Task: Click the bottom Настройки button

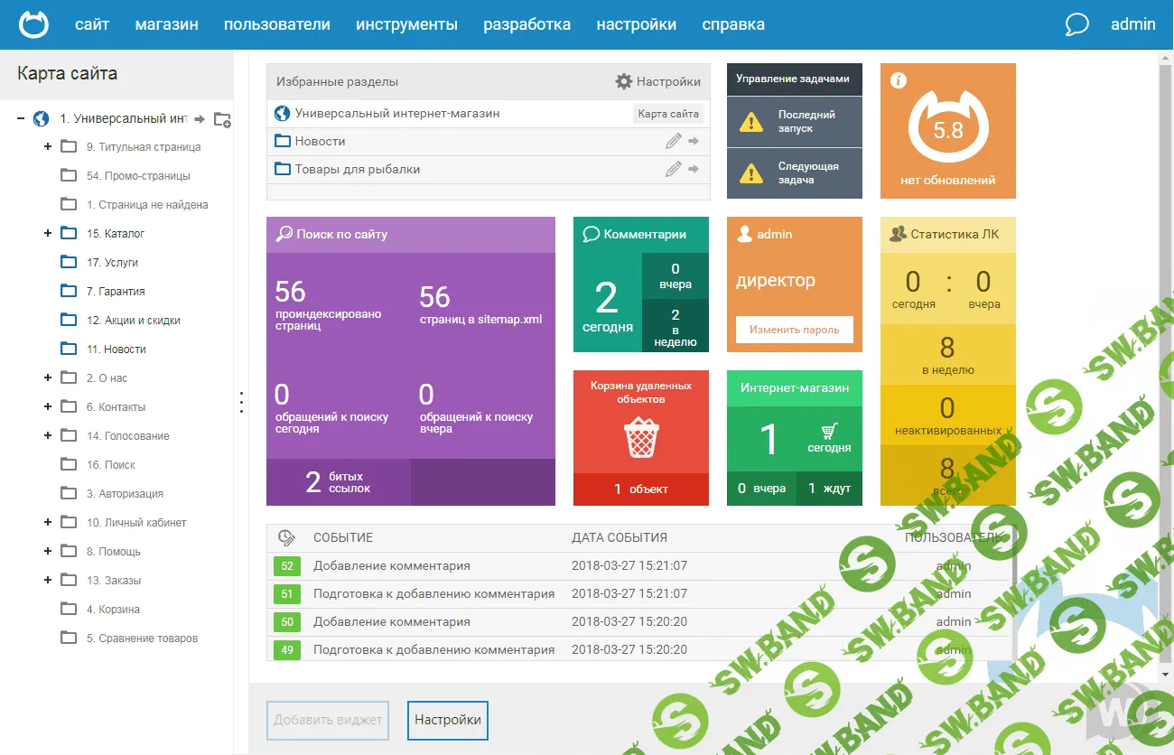Action: [447, 720]
